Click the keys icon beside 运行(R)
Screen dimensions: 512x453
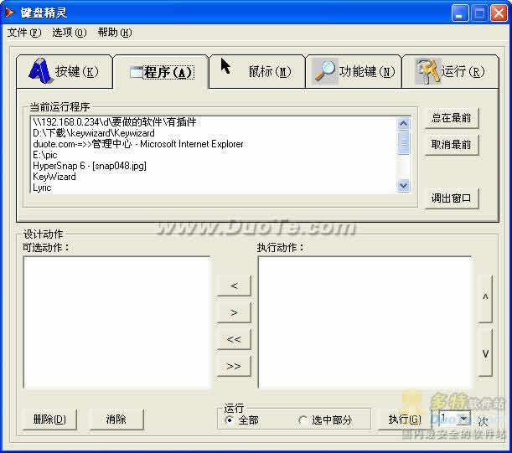click(427, 71)
